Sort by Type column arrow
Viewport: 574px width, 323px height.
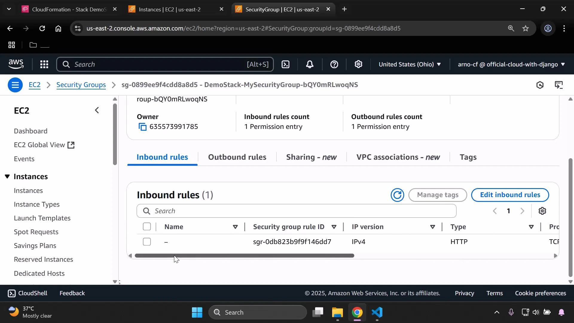tap(531, 227)
